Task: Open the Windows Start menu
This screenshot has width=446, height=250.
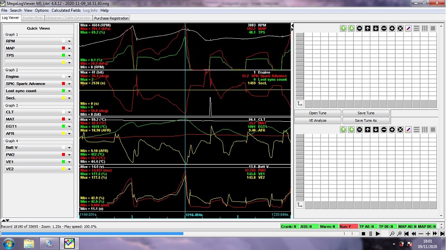Action: 9,243
